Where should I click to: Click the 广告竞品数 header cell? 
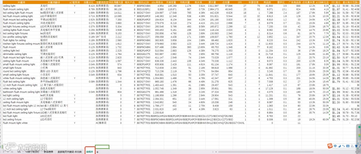[x=294, y=2]
